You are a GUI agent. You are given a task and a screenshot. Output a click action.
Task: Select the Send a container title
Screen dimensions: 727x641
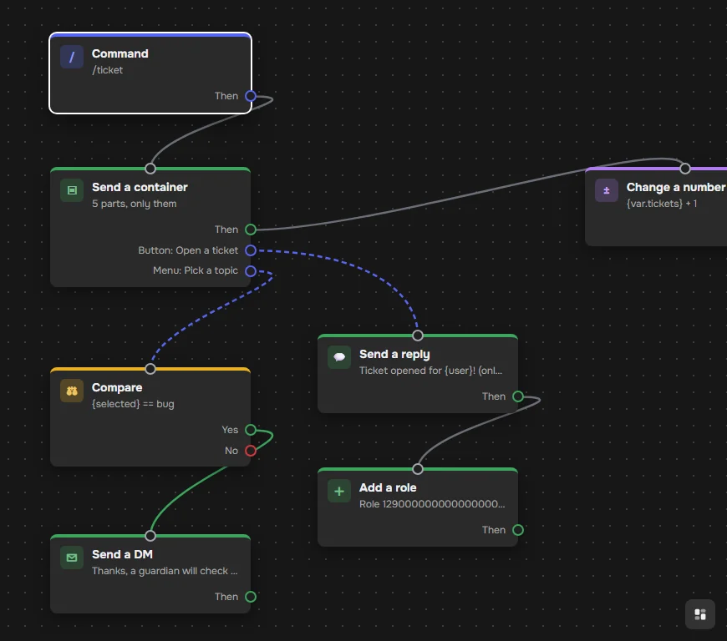pyautogui.click(x=140, y=187)
